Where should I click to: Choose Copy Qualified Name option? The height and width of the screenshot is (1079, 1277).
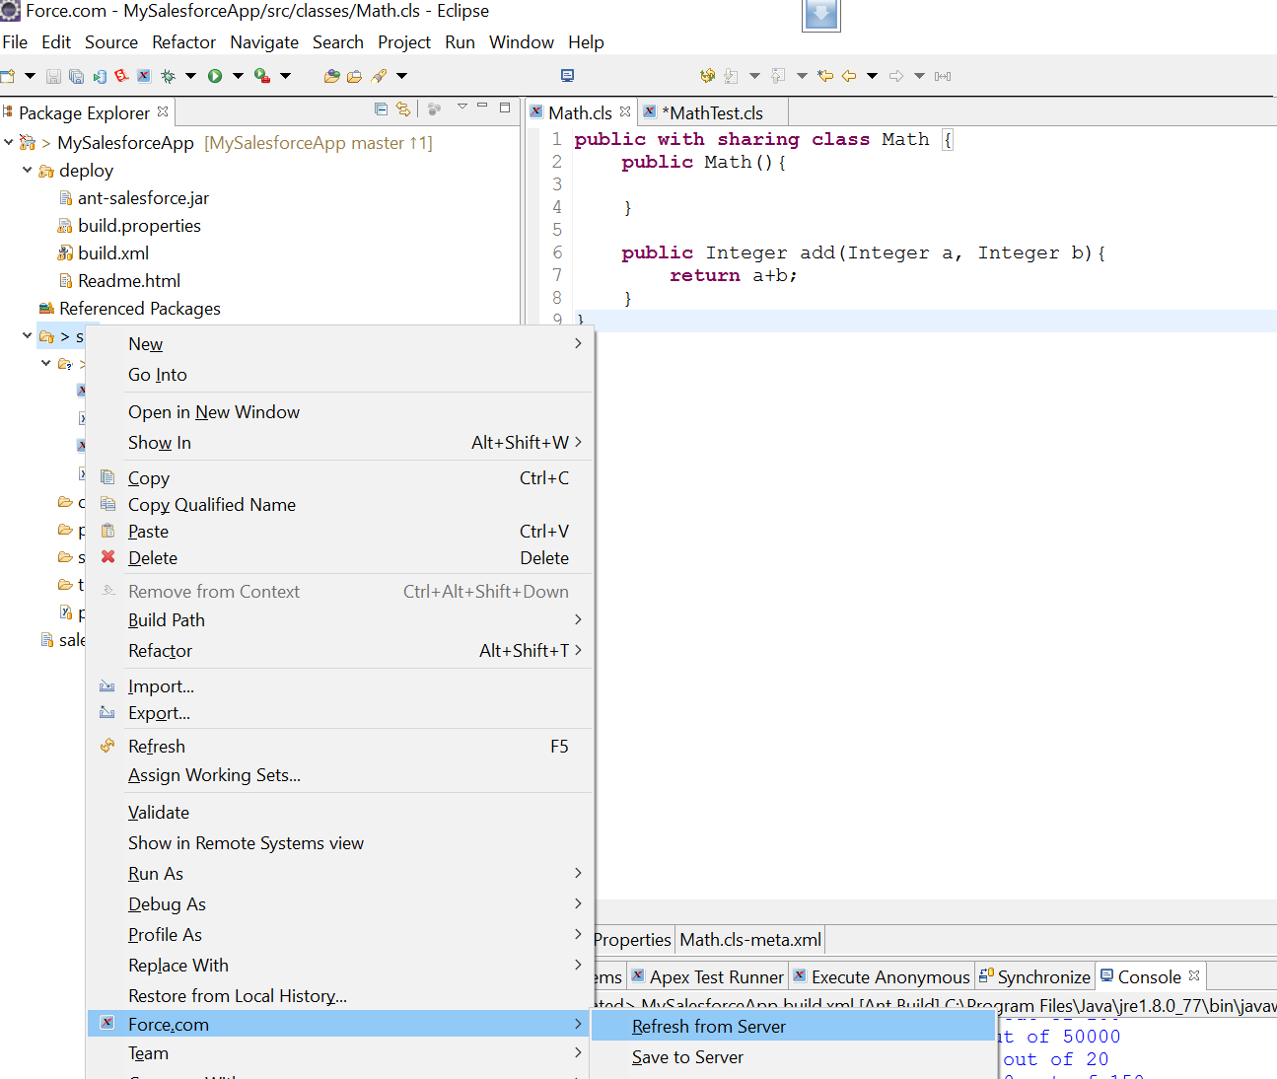(x=340, y=505)
